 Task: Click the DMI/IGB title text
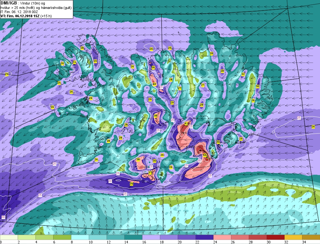pyautogui.click(x=9, y=3)
